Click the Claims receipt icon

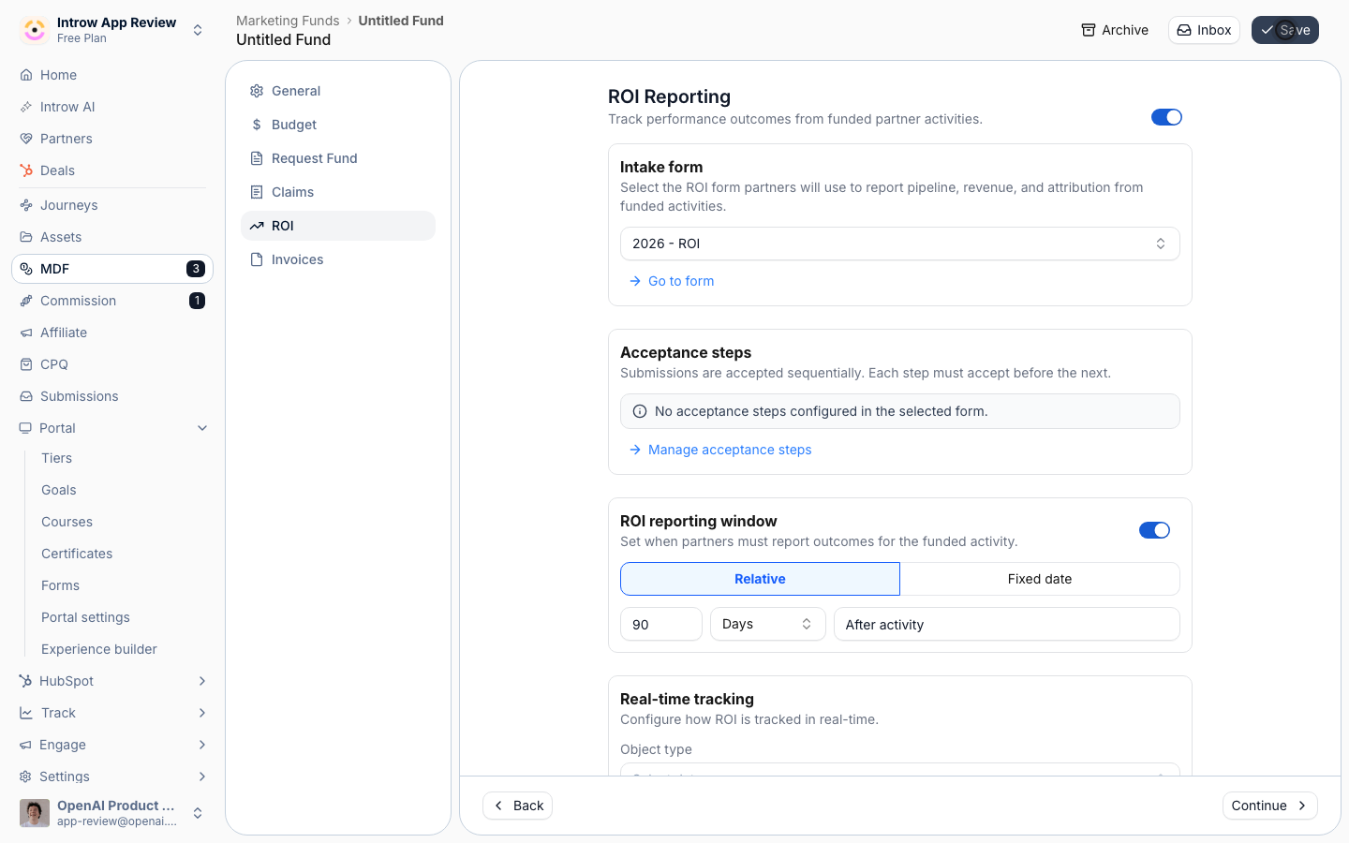257,192
